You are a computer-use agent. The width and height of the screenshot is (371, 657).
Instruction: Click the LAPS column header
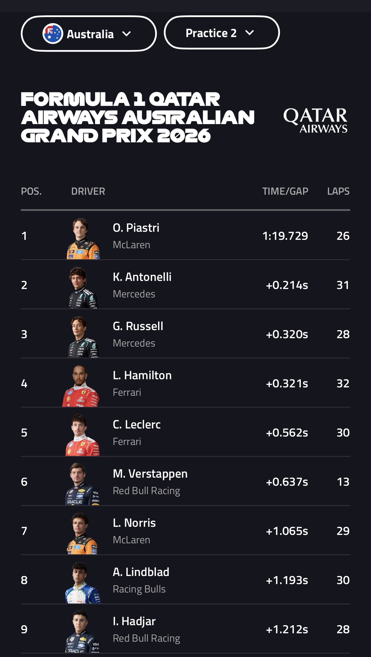pos(338,192)
